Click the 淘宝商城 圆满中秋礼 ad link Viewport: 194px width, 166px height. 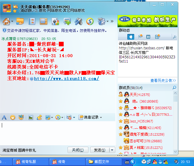pos(19,150)
